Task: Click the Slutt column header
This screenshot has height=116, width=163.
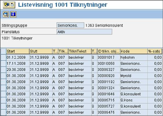Action: (x=41, y=51)
